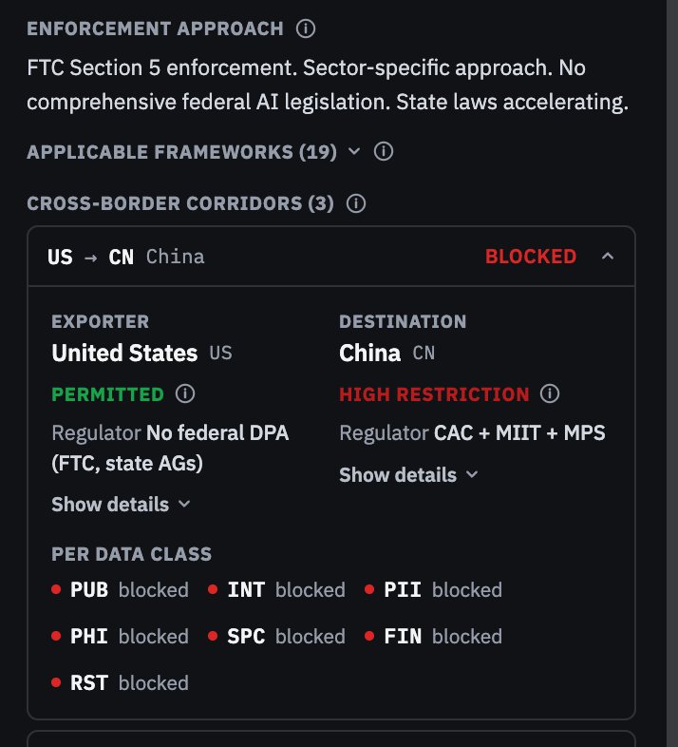Click info icon beside Applicable Frameworks
This screenshot has height=747, width=678.
click(384, 151)
